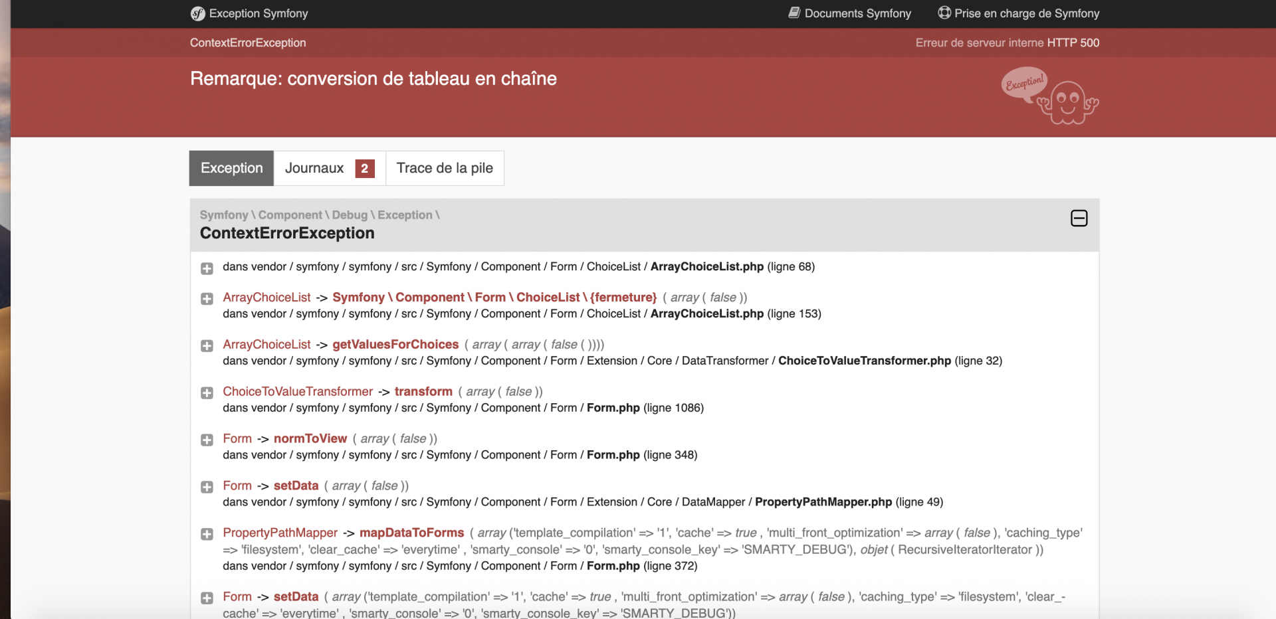1276x619 pixels.
Task: Click the Exception ghost illustration
Action: [1050, 95]
